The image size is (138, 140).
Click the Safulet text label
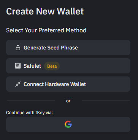click(x=32, y=66)
